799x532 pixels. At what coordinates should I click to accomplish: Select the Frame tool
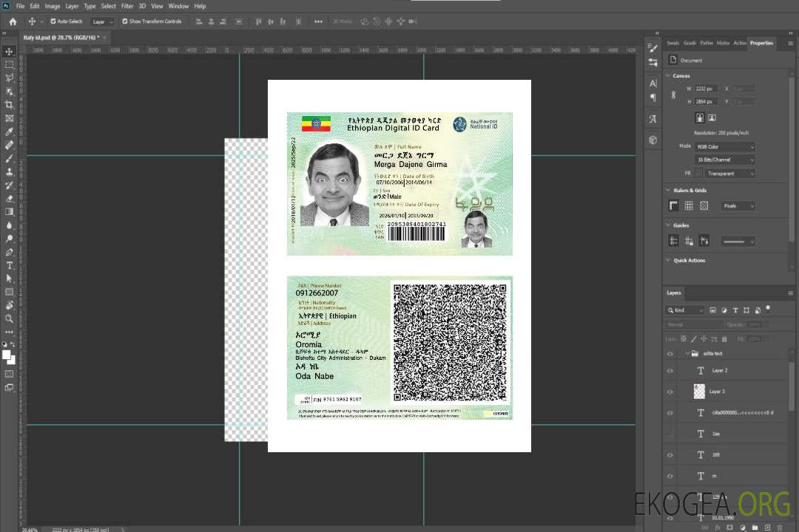click(9, 118)
